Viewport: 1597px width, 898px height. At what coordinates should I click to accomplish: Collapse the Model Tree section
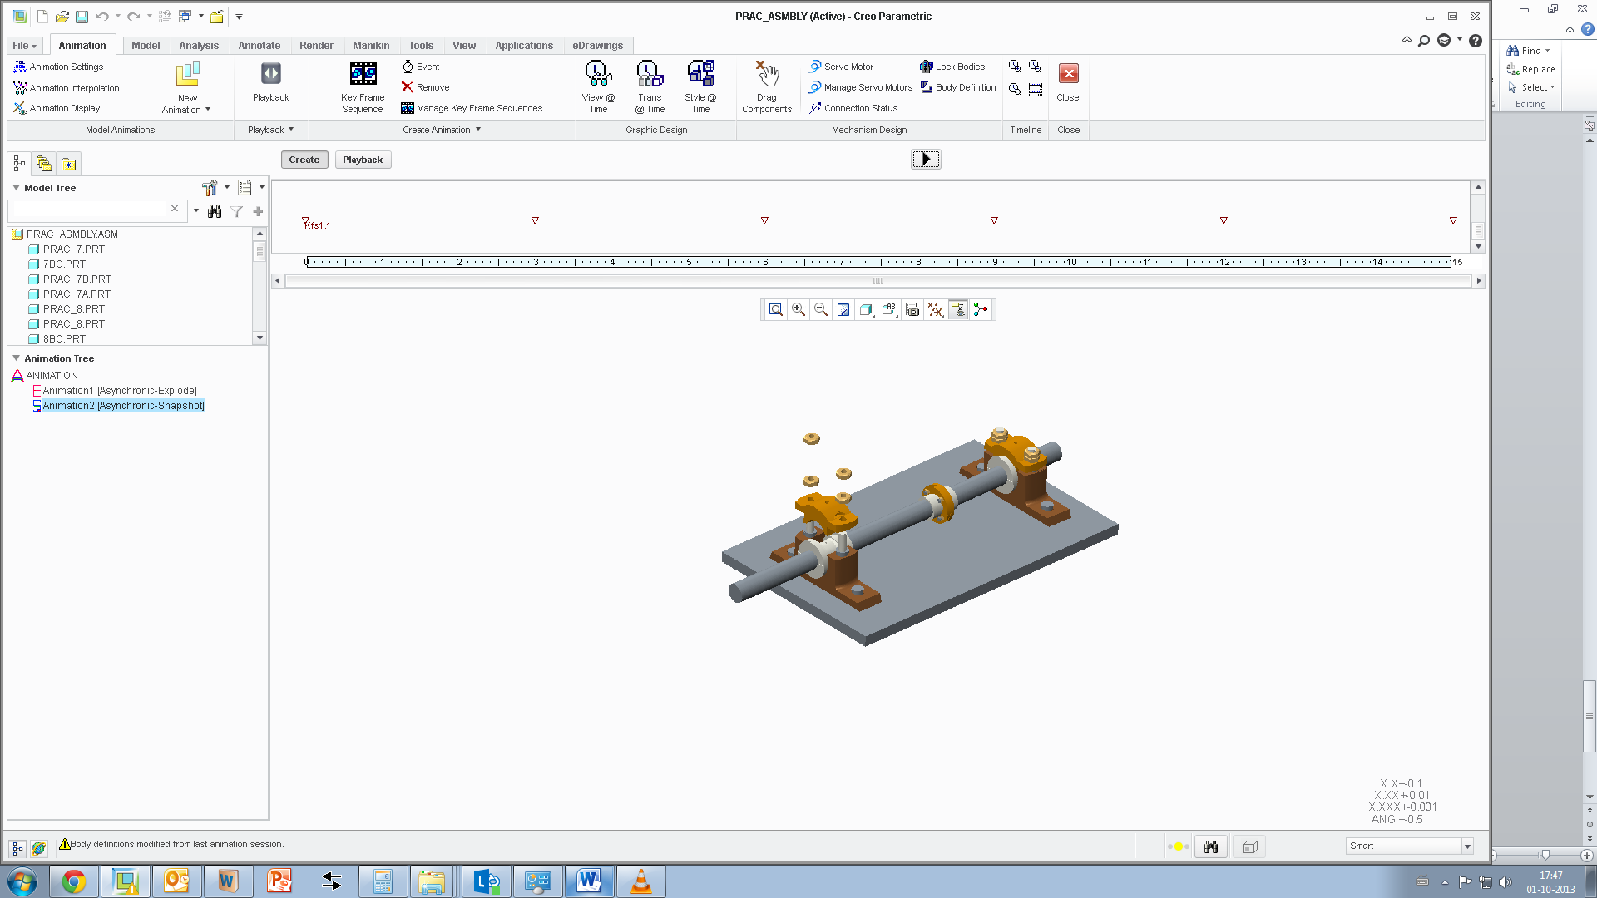[x=16, y=188]
